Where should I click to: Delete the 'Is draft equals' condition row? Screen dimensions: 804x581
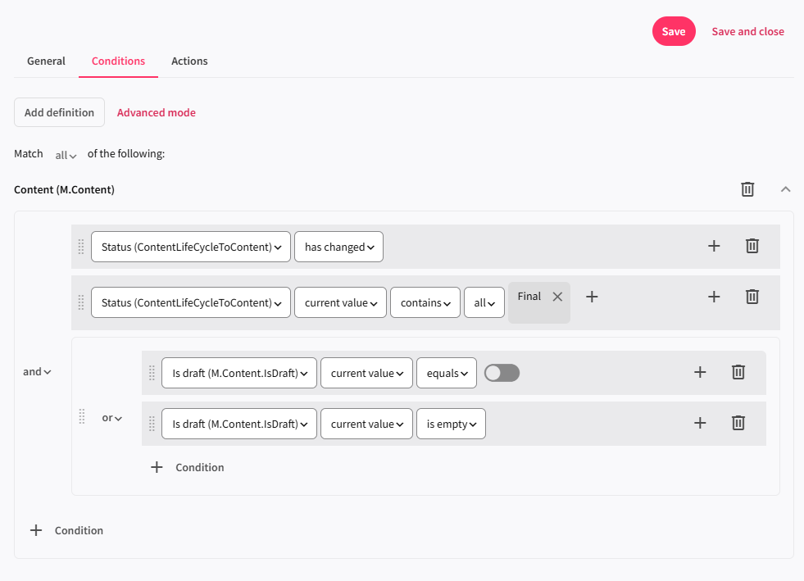738,372
